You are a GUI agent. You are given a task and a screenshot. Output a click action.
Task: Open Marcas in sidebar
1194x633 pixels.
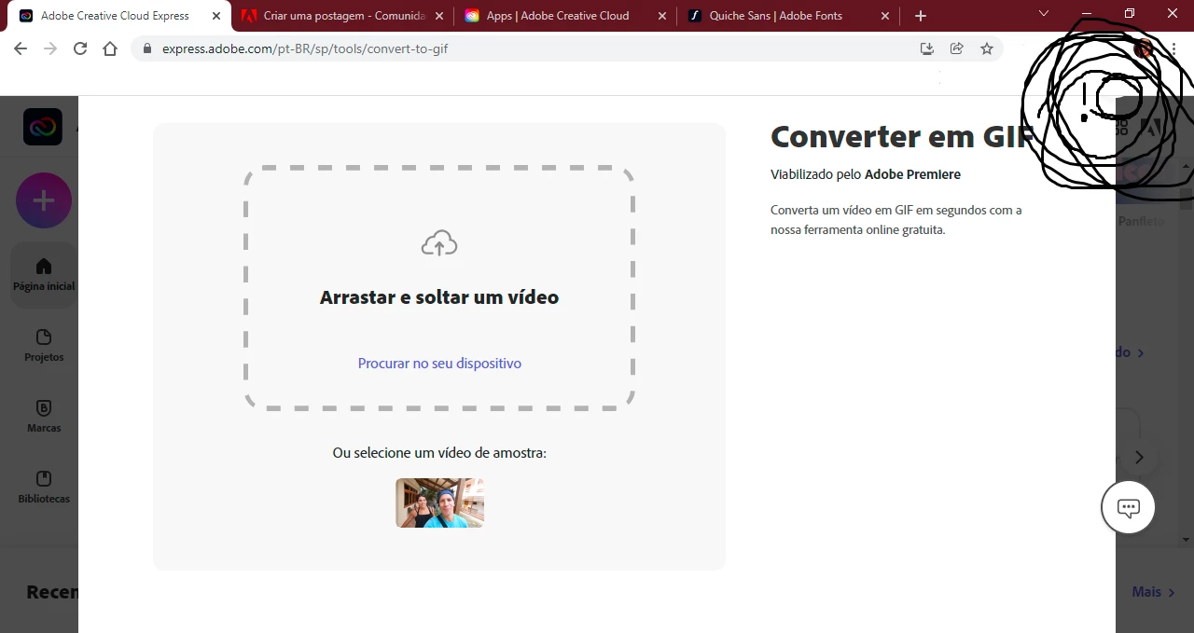44,416
